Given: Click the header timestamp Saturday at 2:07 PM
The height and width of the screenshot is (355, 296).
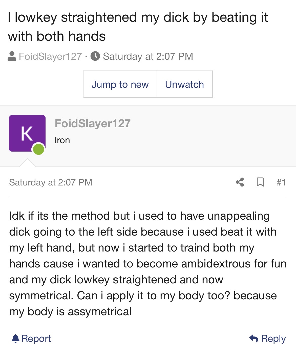Looking at the screenshot, I should pyautogui.click(x=148, y=56).
